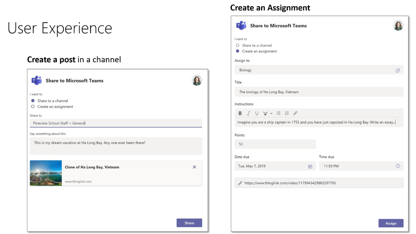The height and width of the screenshot is (234, 416).
Task: Insert a numbered list in instructions
Action: click(x=287, y=113)
